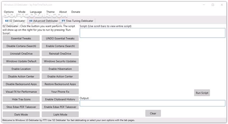228x124 pixels.
Task: Switch to the EZ Debloater tab
Action: 15,21
